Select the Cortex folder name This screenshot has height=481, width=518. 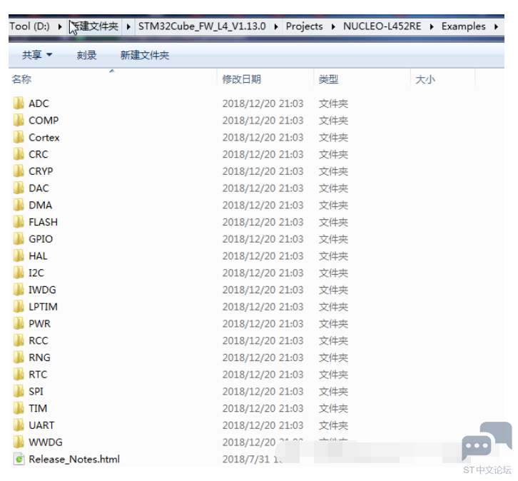point(44,137)
